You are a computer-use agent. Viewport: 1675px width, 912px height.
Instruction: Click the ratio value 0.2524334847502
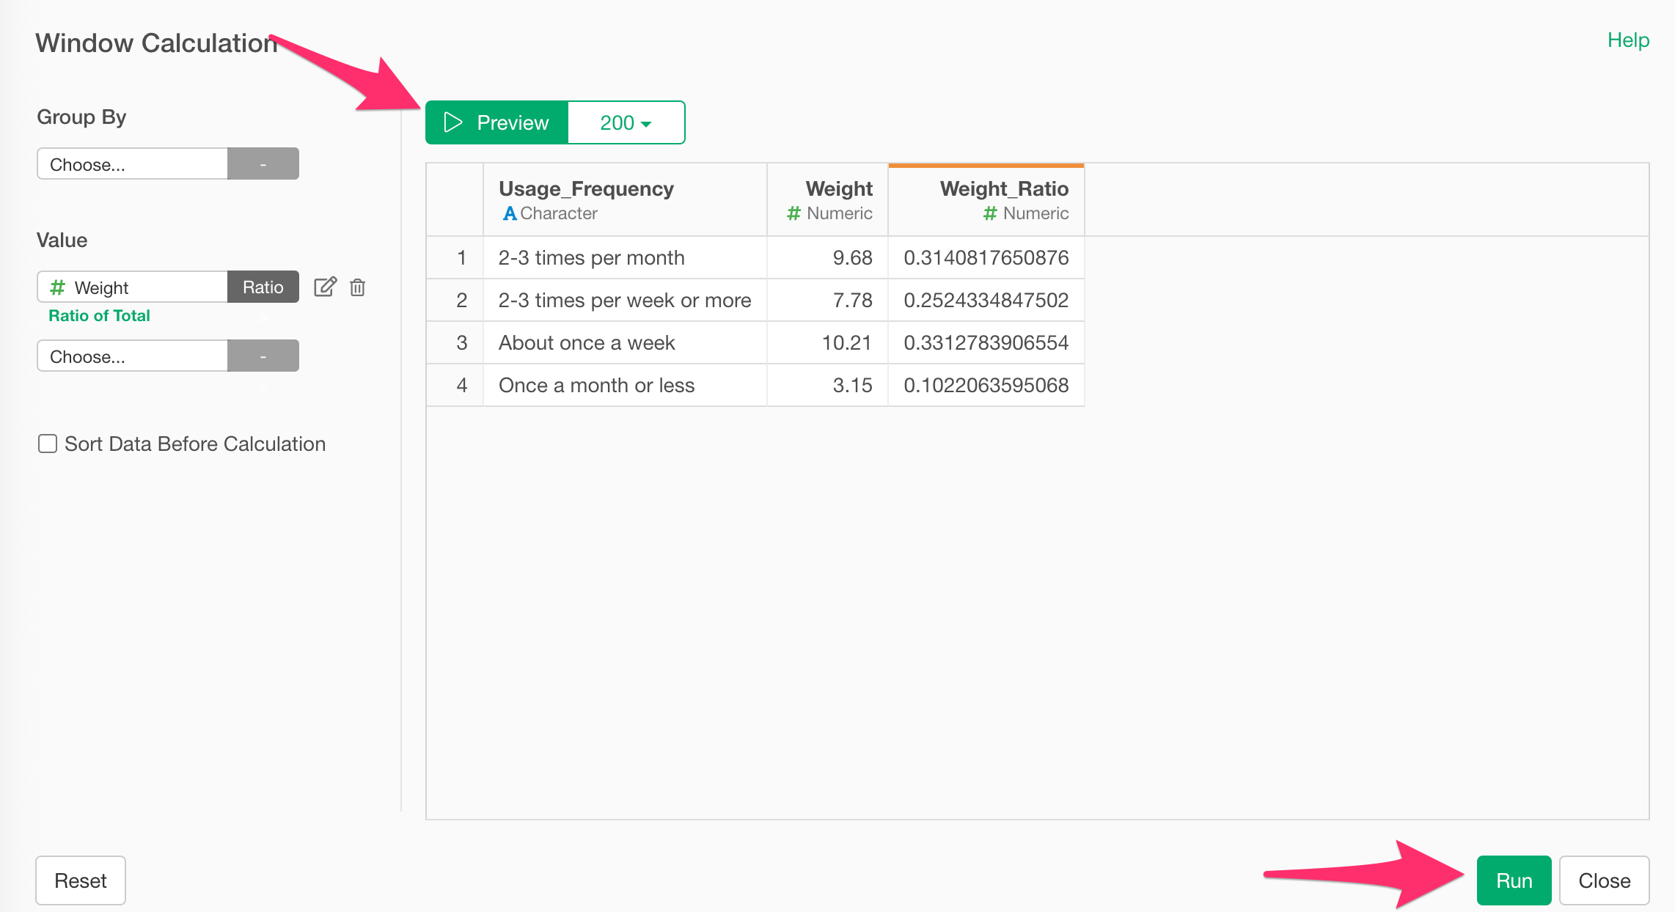986,300
